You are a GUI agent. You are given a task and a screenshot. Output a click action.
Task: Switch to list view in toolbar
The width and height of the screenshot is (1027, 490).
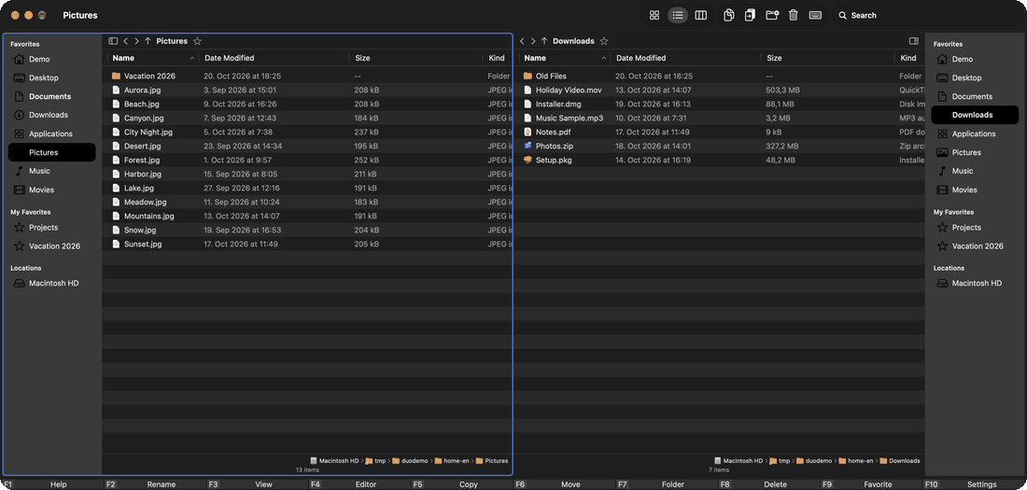[677, 15]
